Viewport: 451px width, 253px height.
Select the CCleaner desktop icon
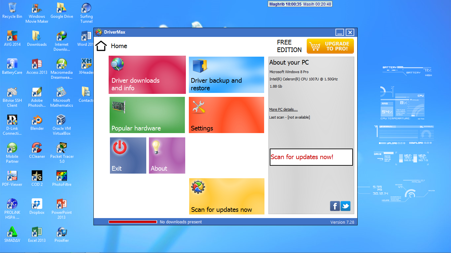point(37,151)
